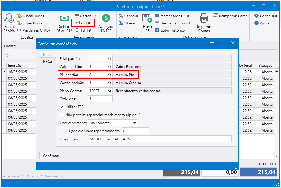Choose Cartão F7 payment option
Screen dimensions: 281x188
click(85, 16)
